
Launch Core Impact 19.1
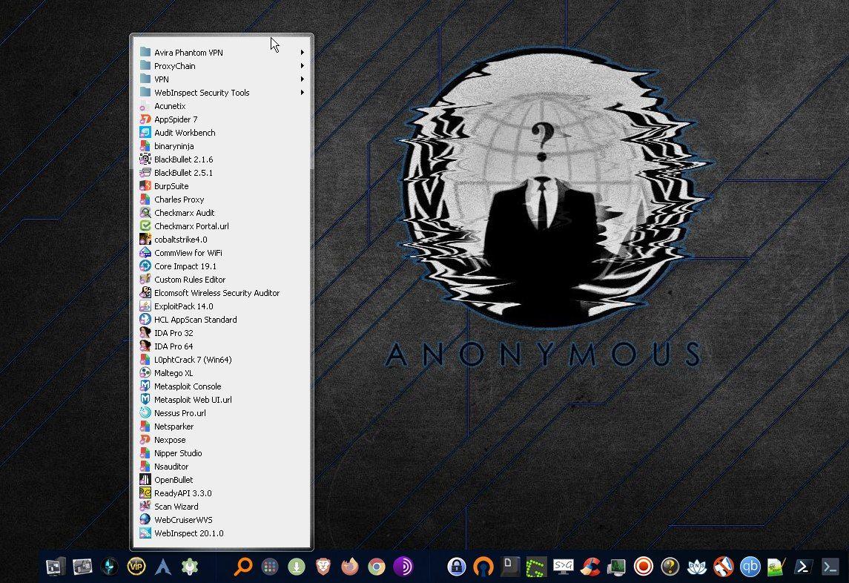coord(222,266)
